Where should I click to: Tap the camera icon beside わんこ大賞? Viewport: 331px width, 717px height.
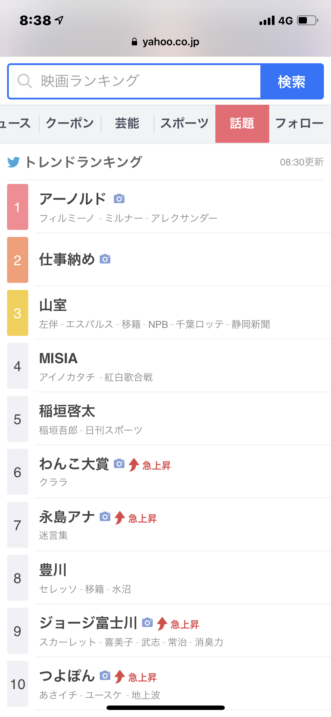(119, 464)
